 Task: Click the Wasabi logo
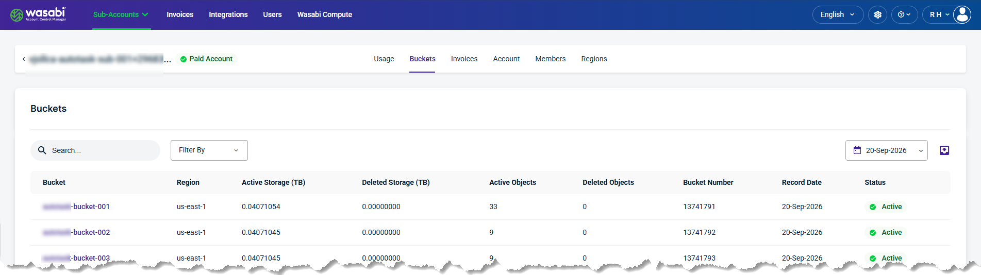(x=38, y=14)
